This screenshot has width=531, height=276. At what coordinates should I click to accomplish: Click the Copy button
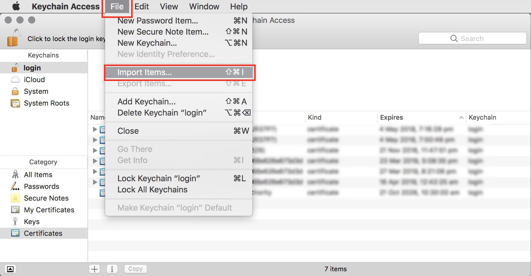(135, 269)
